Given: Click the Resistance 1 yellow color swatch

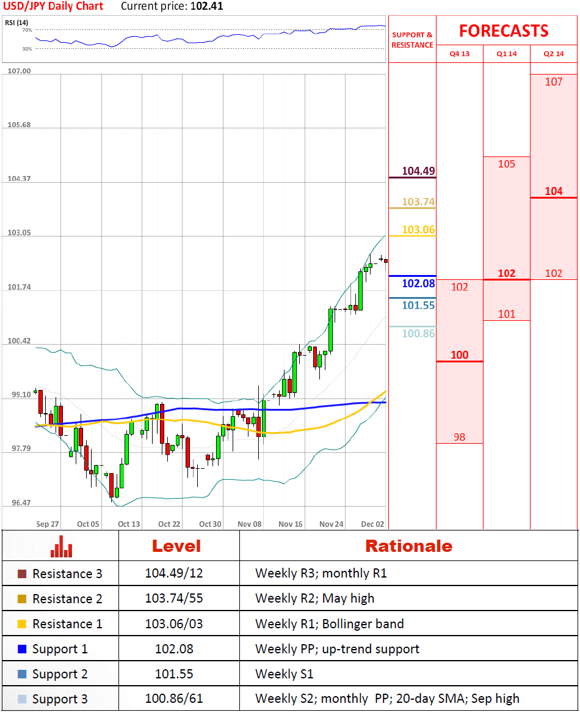Looking at the screenshot, I should point(22,624).
